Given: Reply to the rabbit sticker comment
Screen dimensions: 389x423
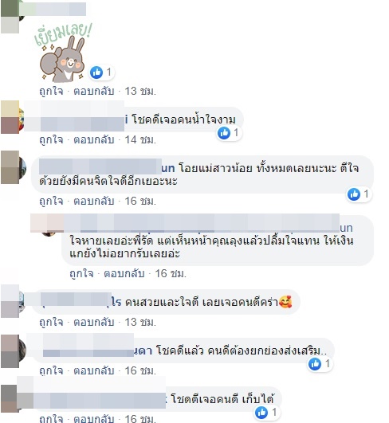Looking at the screenshot, I should 94,91.
